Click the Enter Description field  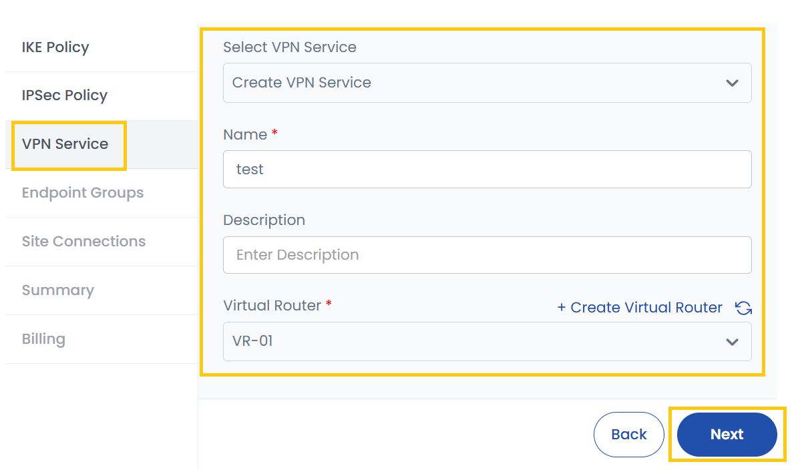487,254
